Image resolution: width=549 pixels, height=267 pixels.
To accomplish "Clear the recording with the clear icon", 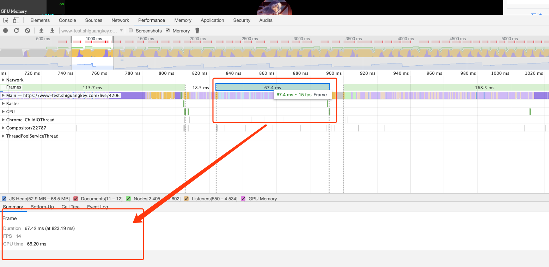I will click(x=28, y=31).
